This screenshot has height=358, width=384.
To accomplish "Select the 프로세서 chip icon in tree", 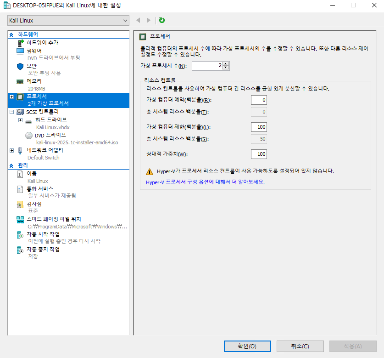I will (20, 97).
